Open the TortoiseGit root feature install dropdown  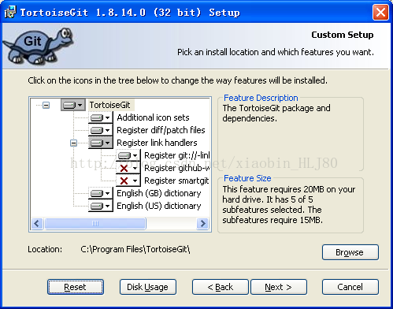point(73,105)
